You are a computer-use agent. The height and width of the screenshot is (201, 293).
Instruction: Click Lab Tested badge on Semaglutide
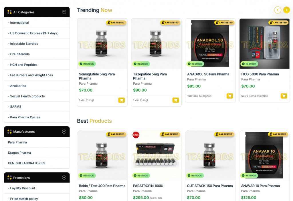click(116, 23)
